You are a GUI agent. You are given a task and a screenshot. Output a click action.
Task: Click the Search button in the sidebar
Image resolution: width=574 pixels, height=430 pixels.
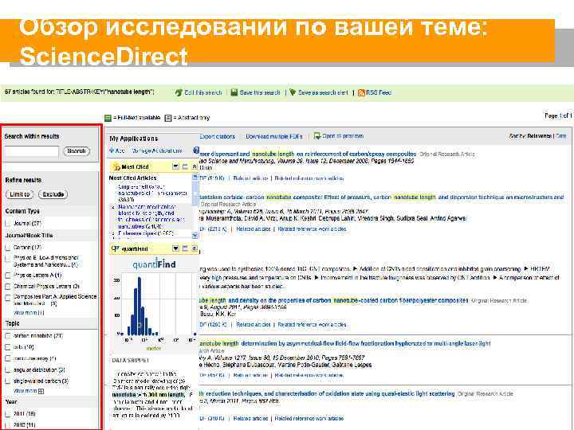tap(77, 151)
